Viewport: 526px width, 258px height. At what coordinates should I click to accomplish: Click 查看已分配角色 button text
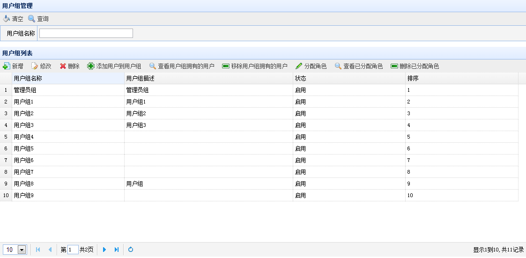[x=363, y=66]
